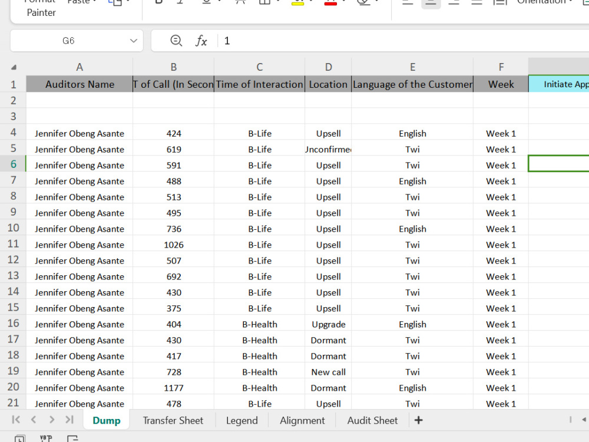Select column E header

click(412, 67)
